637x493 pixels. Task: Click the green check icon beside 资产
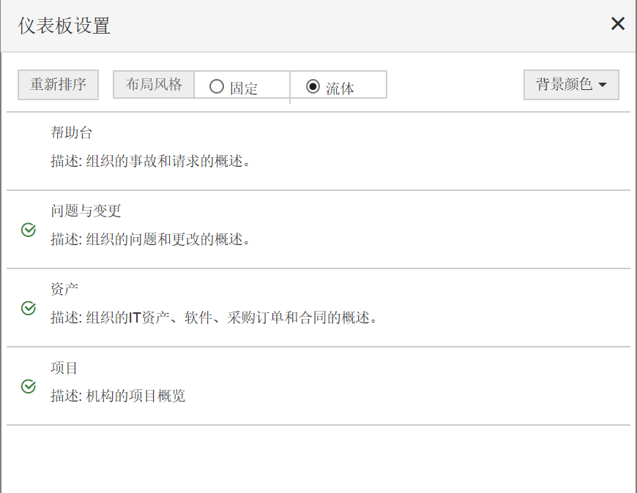(x=29, y=308)
